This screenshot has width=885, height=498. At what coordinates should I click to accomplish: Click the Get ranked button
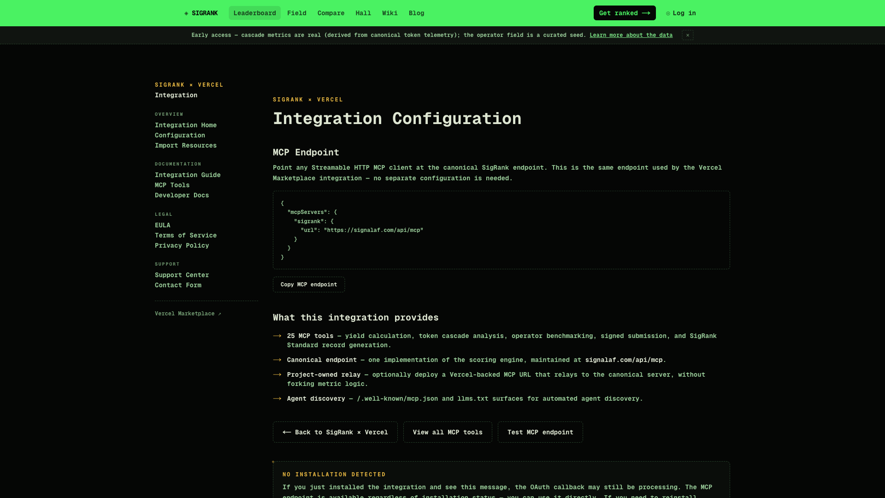625,13
